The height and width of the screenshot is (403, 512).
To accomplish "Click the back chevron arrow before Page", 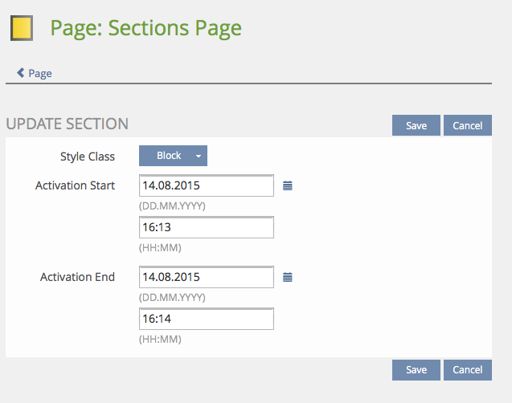I will point(20,72).
